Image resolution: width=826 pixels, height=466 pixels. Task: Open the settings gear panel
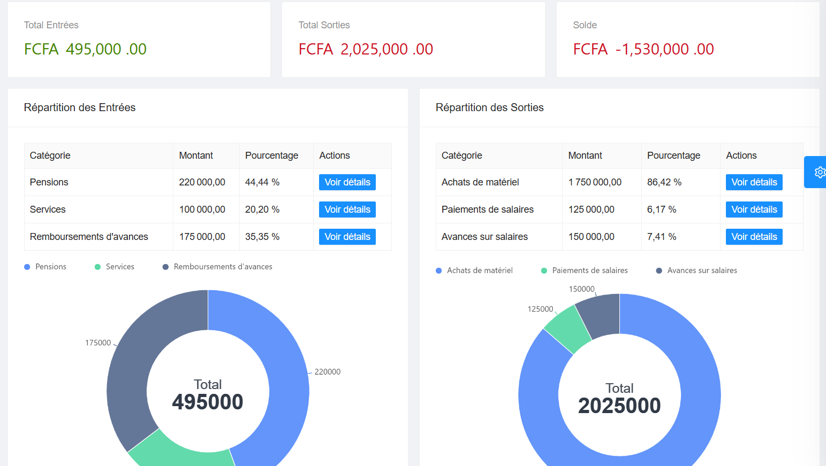point(820,172)
